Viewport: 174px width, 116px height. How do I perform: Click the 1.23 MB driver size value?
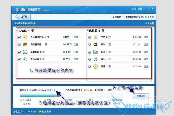(x=137, y=67)
